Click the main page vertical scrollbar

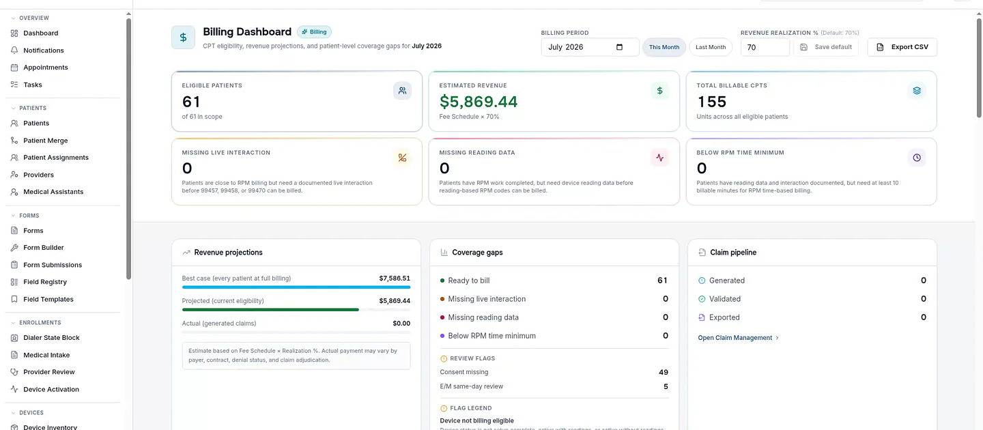980,67
